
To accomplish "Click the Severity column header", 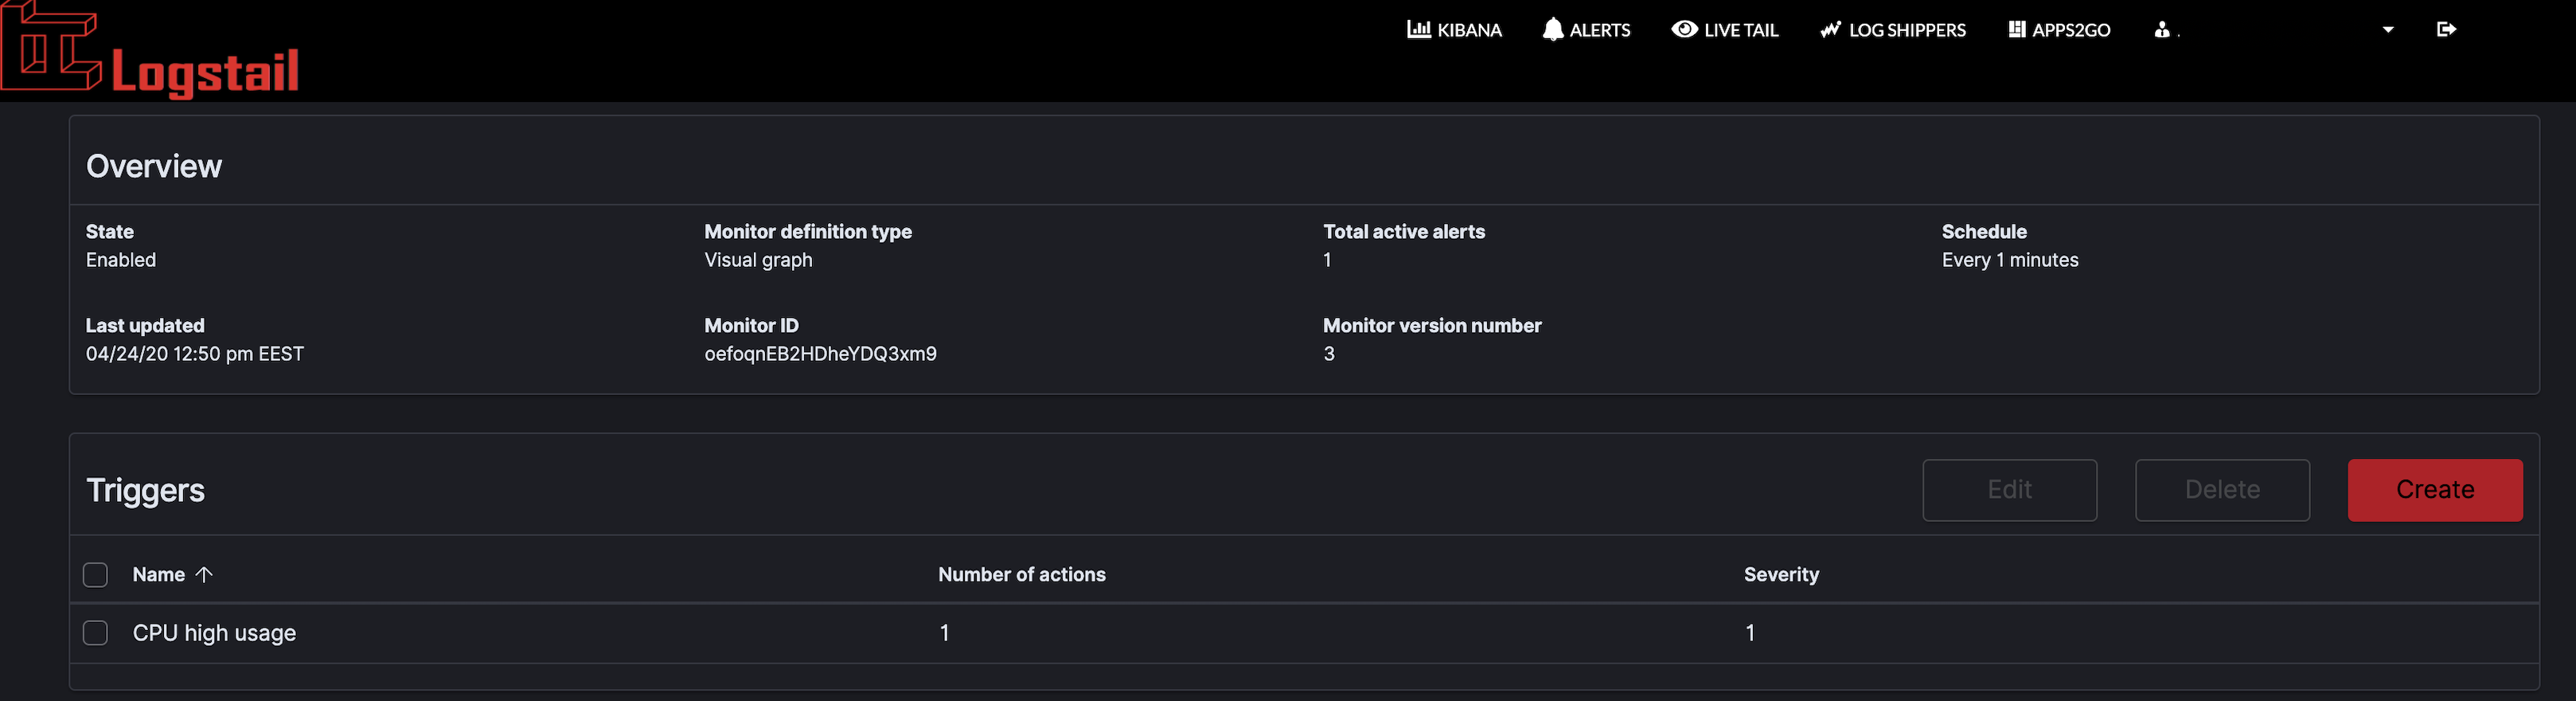I will point(1781,575).
